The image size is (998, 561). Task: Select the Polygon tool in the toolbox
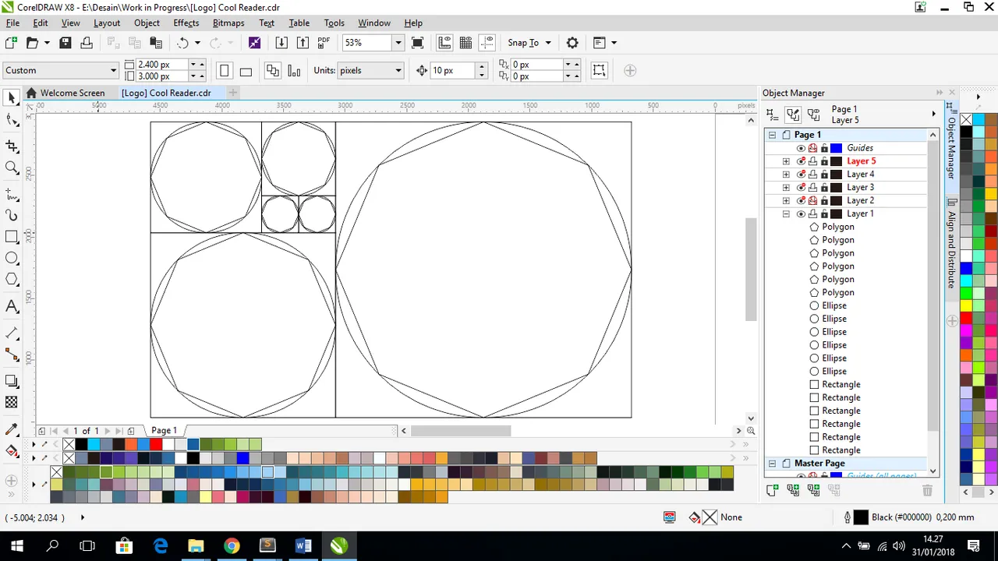(x=12, y=280)
